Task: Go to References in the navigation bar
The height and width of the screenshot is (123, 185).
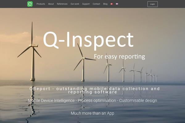Action: click(62, 4)
